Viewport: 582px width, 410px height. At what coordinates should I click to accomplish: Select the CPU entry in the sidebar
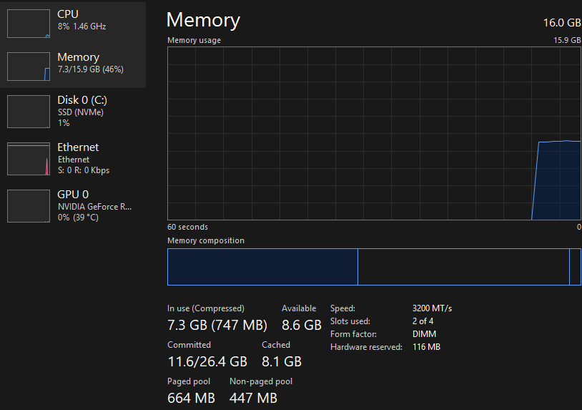(82, 19)
